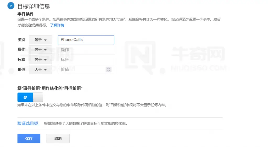Click the 目标详细信息 section heading

(34, 6)
